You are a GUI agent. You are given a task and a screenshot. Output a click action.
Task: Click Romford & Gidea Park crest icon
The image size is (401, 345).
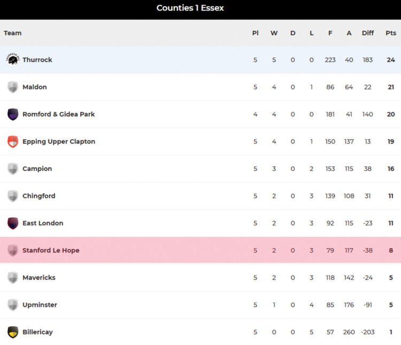13,114
